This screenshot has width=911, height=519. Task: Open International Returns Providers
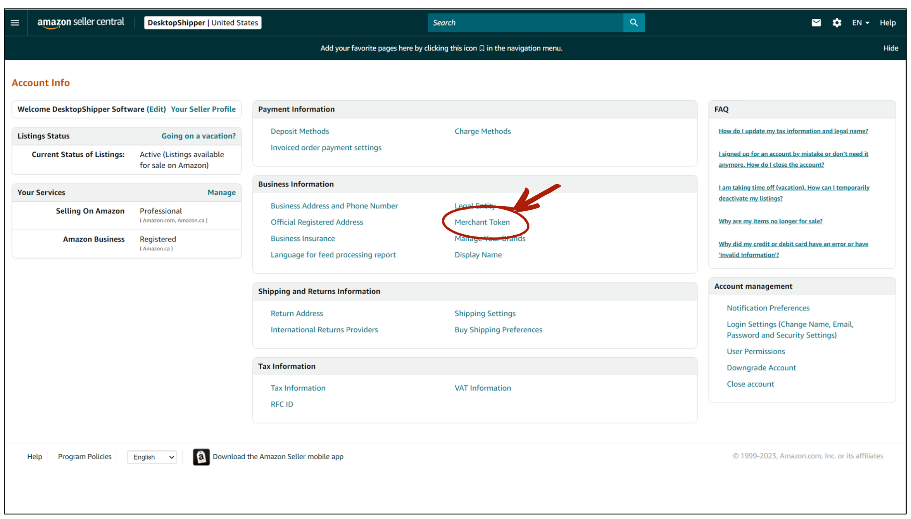(x=324, y=329)
